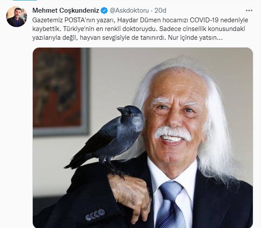This screenshot has height=228, width=262.
Task: Click the blue verified badge next to the name
Action: (104, 10)
